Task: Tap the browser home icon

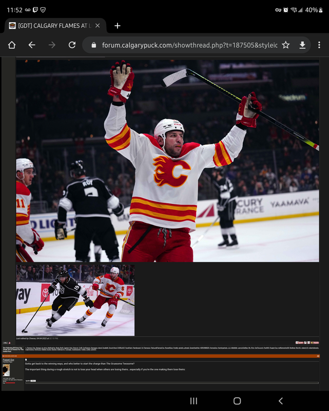Action: tap(12, 45)
